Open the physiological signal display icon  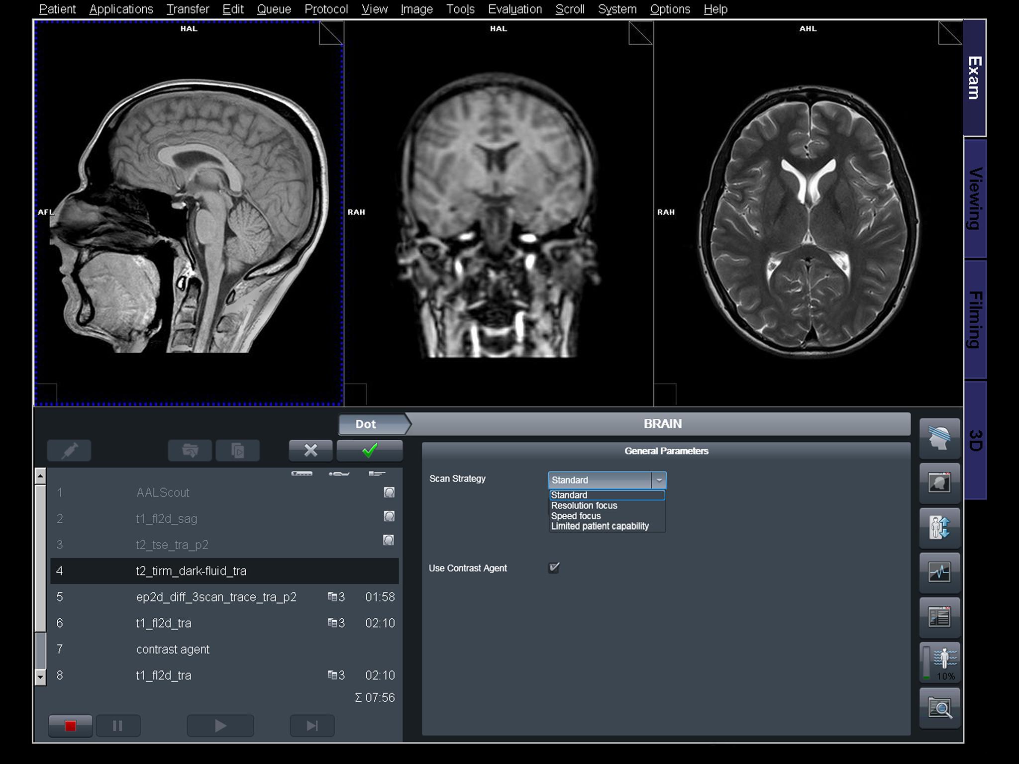pyautogui.click(x=940, y=572)
